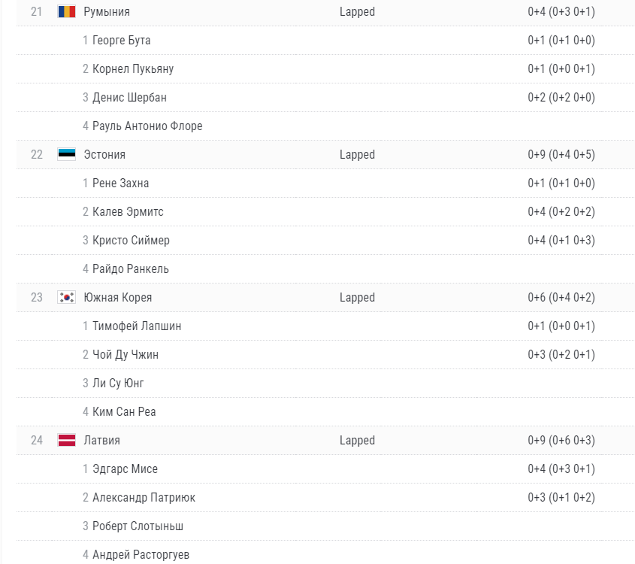Image resolution: width=635 pixels, height=564 pixels.
Task: Open the Румыния team link
Action: [107, 12]
